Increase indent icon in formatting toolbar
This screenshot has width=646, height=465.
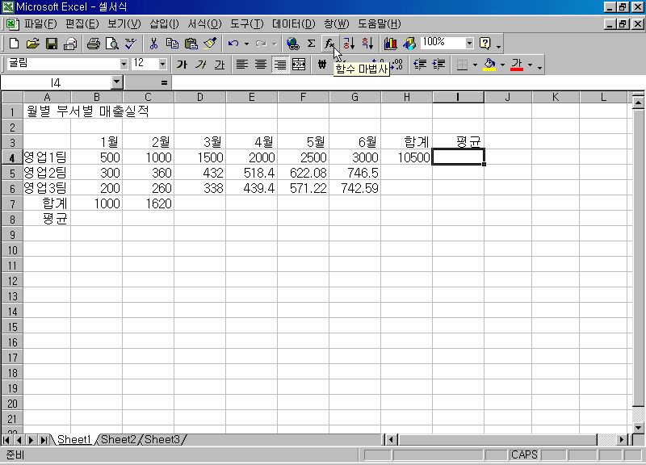(438, 65)
